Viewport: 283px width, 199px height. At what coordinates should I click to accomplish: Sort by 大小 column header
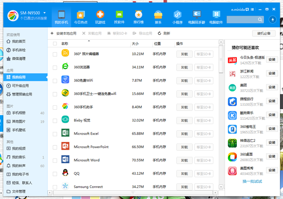pyautogui.click(x=135, y=44)
